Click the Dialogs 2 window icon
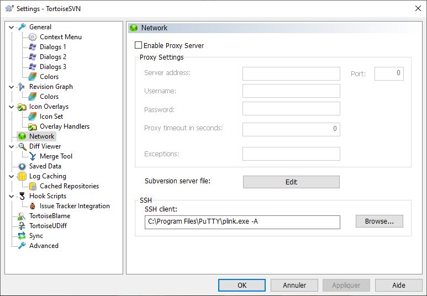The width and height of the screenshot is (427, 296). click(33, 57)
